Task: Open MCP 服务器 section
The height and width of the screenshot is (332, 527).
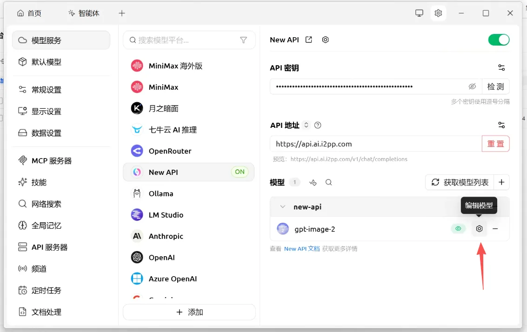Action: 61,160
